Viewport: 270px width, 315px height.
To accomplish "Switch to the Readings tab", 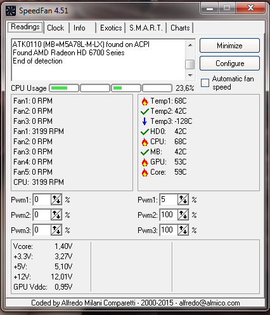I will (x=25, y=27).
